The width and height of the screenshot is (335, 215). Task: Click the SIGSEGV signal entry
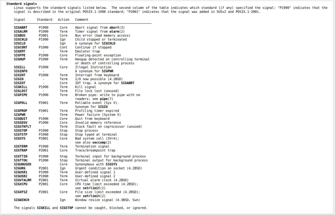20,123
